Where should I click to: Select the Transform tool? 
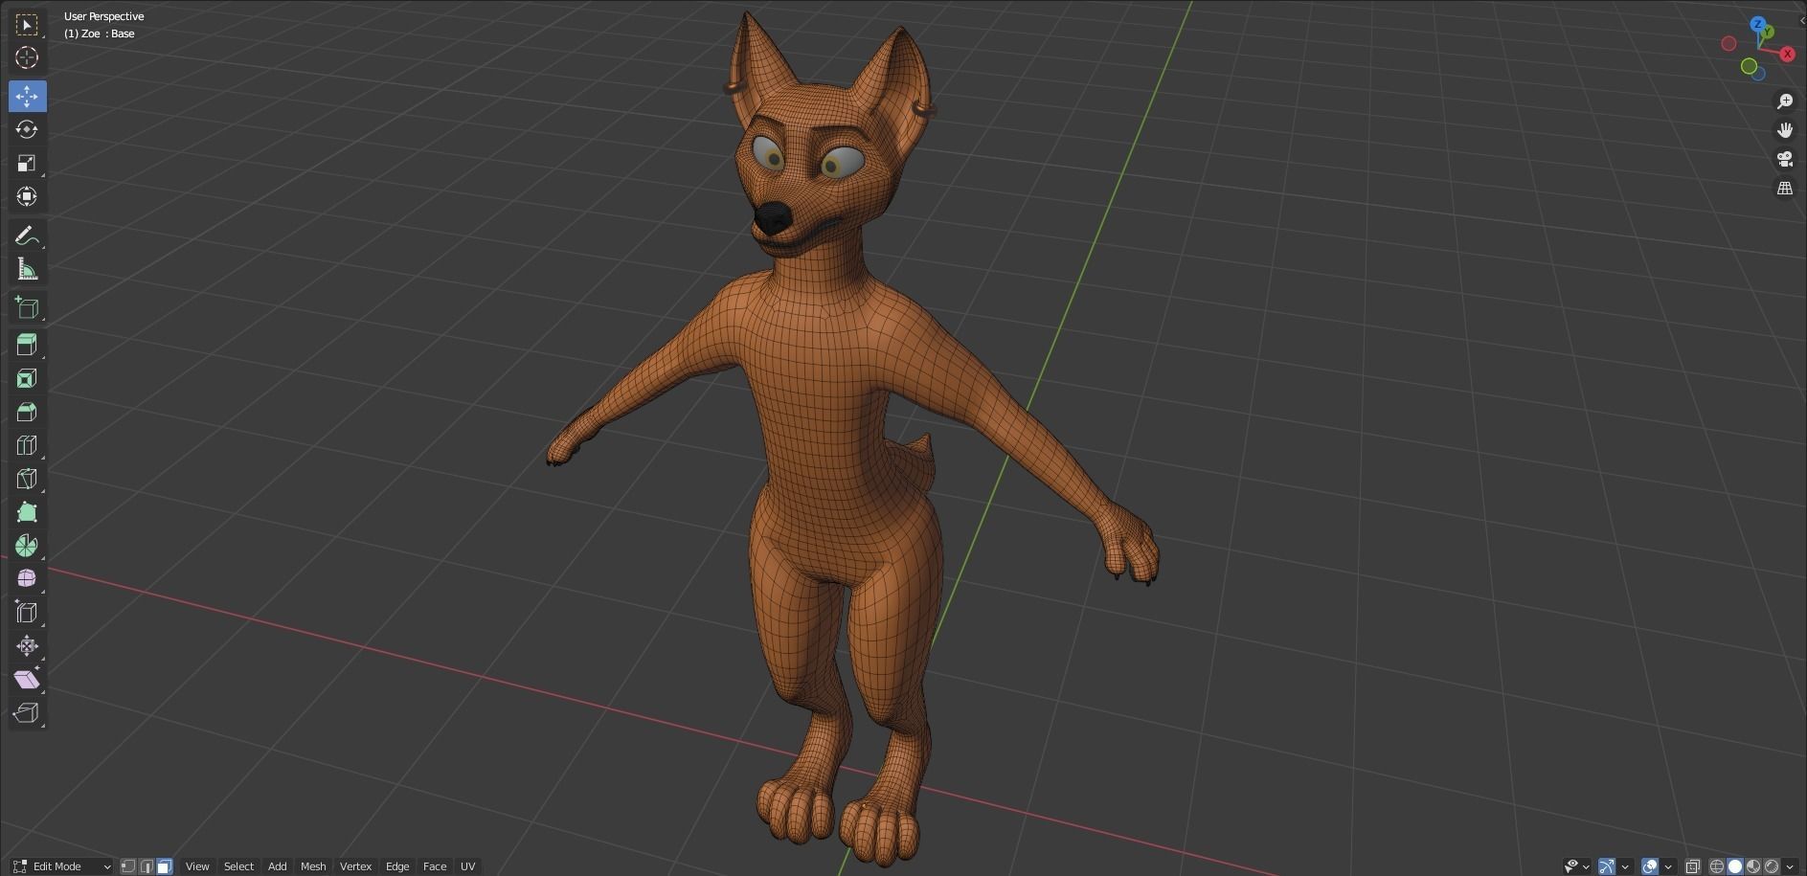pyautogui.click(x=27, y=196)
